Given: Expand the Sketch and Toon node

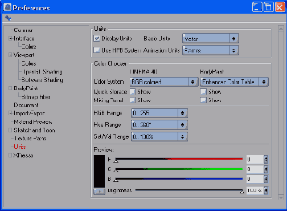Looking at the screenshot, I should pyautogui.click(x=10, y=130).
